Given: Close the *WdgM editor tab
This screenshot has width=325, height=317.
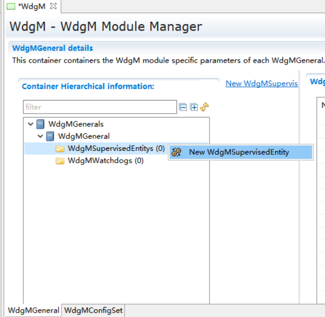Looking at the screenshot, I should 54,6.
